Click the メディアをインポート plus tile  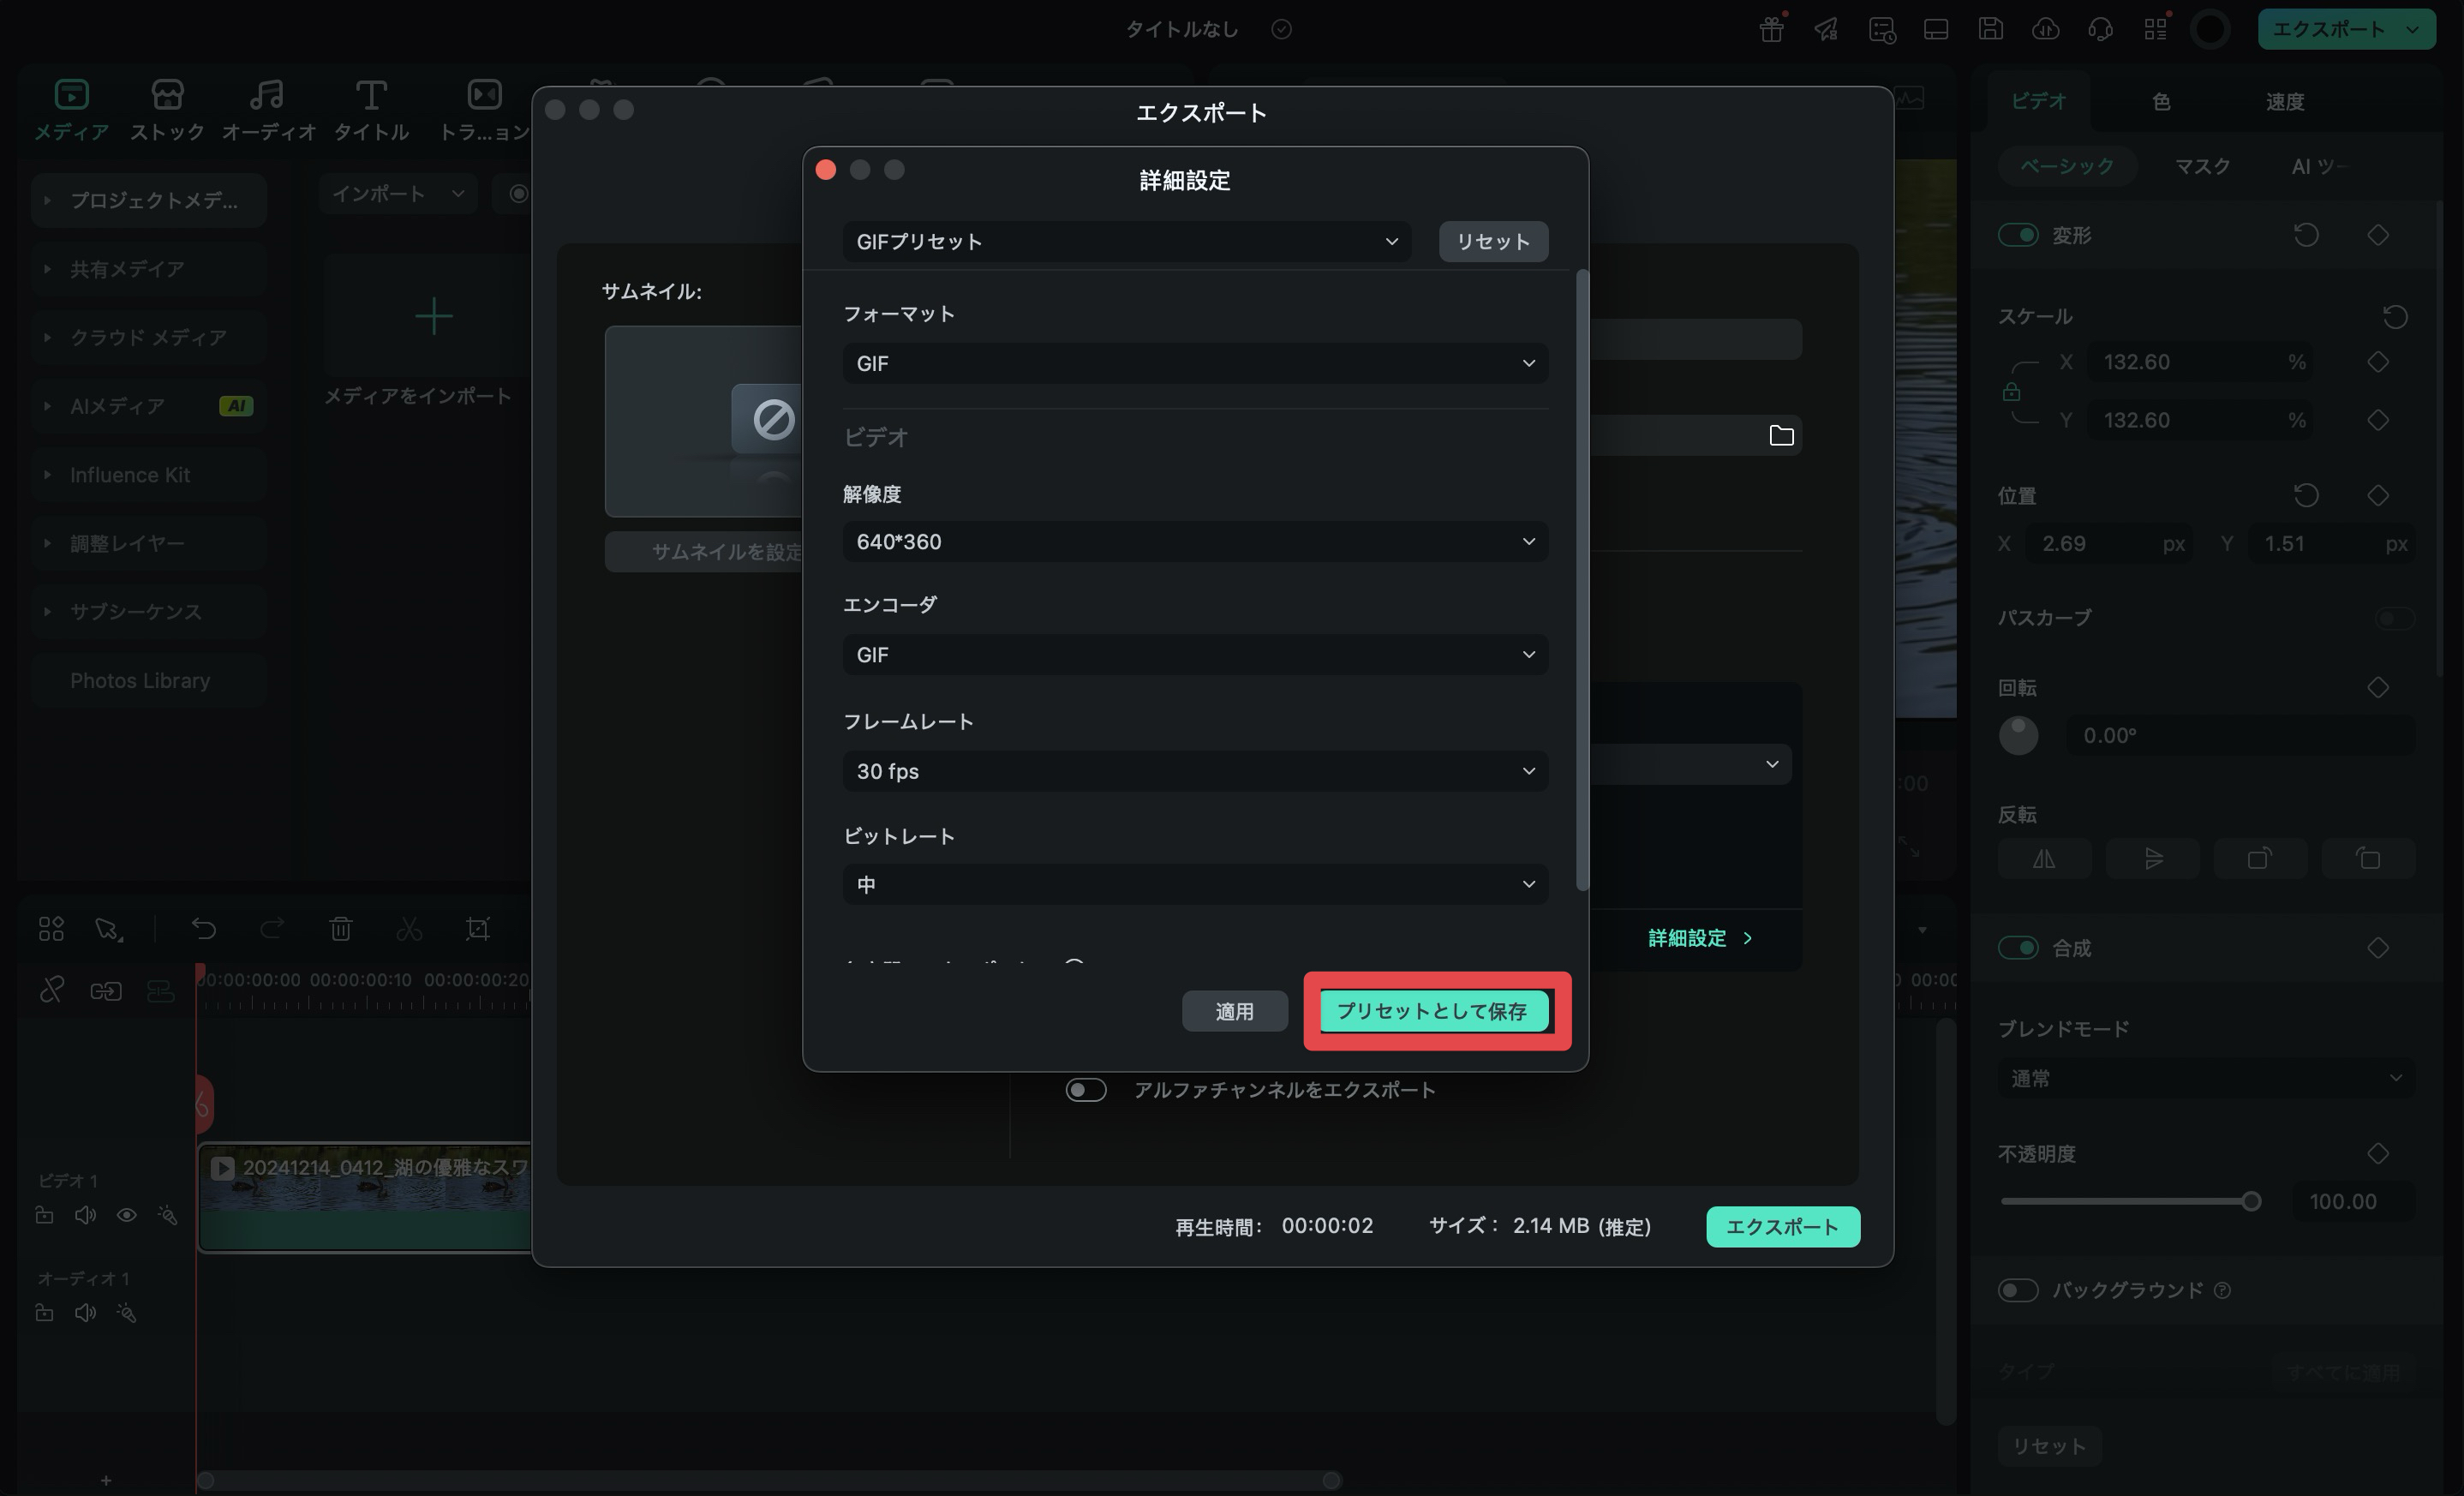click(x=433, y=317)
